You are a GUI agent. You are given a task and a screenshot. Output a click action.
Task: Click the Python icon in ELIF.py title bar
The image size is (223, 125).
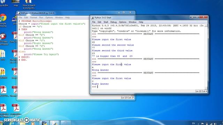(19, 13)
